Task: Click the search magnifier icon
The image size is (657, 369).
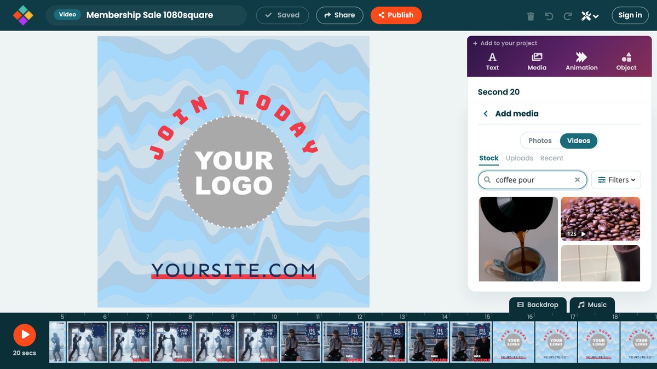Action: coord(487,180)
